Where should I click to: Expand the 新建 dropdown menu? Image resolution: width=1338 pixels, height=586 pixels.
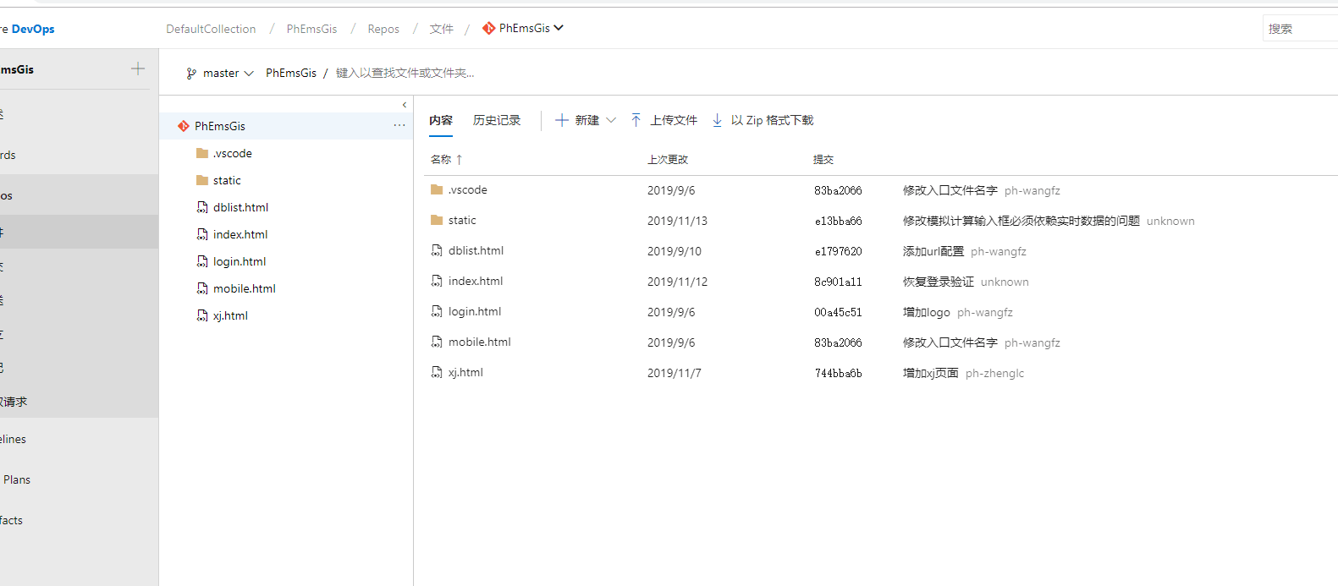pos(611,120)
